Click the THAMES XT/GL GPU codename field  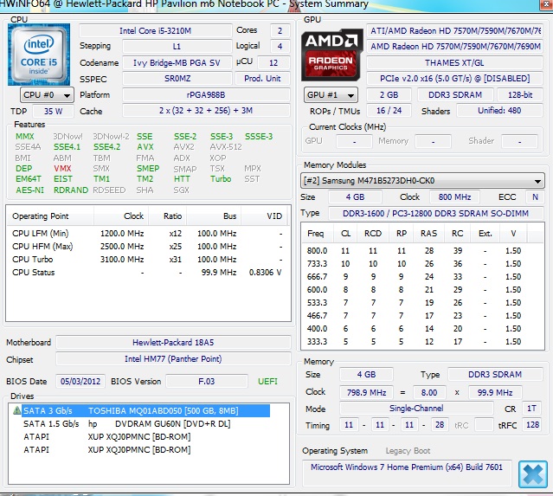point(454,63)
